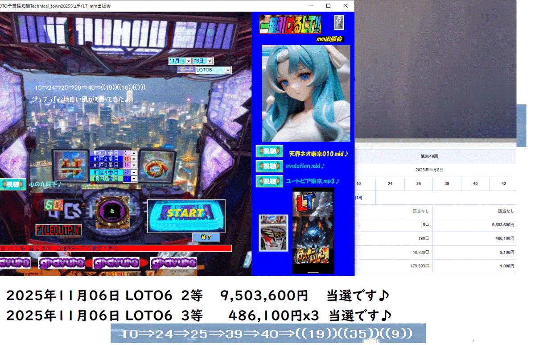Click the ジュディ quote text
Screen dimensions: 535x345
click(82, 100)
